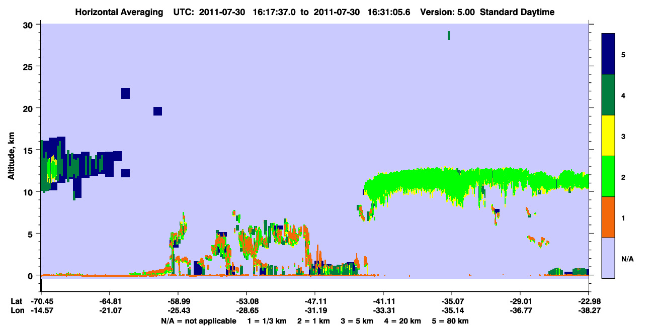The image size is (654, 335).
Task: Click the '2 = 1 km' legend entry
Action: [314, 321]
